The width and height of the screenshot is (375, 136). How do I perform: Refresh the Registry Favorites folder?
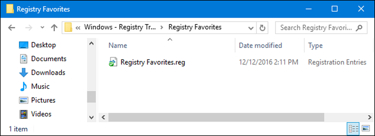tap(262, 28)
